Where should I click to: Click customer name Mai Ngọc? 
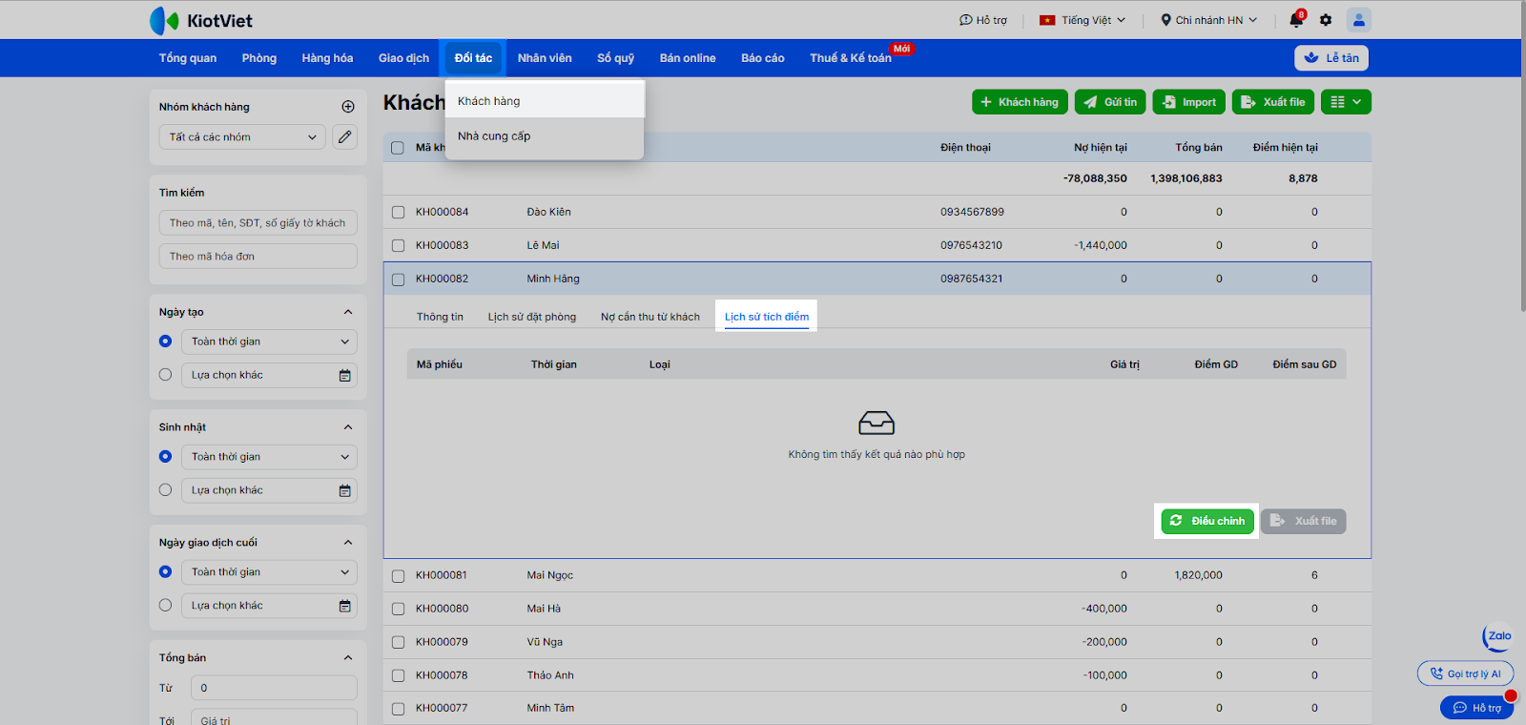point(550,575)
